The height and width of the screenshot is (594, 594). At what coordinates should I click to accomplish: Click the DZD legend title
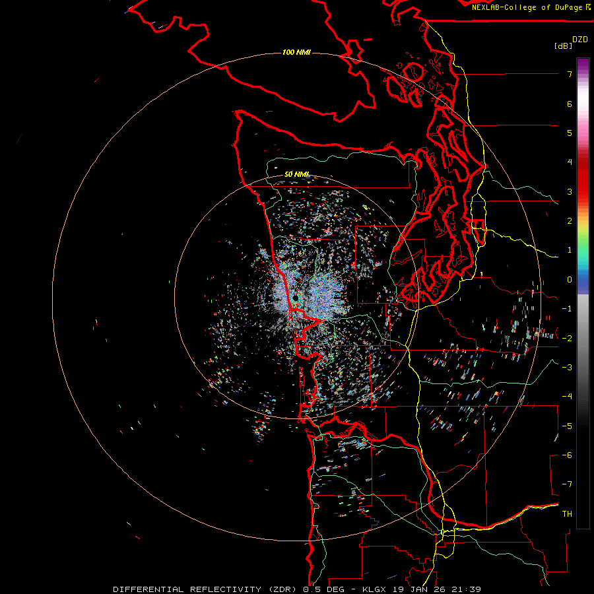click(580, 40)
